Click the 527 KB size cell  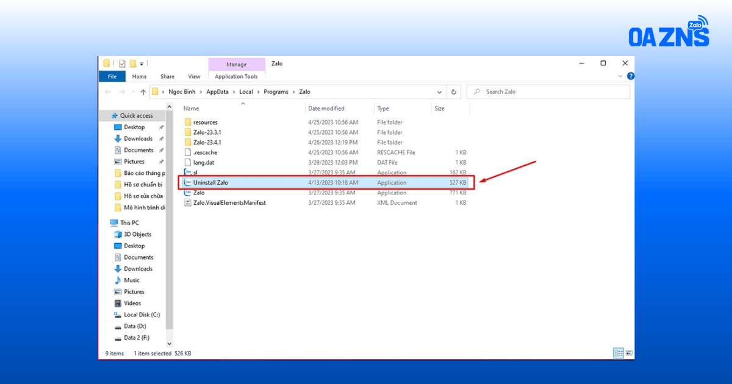[x=457, y=183]
